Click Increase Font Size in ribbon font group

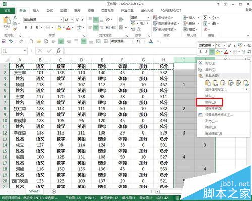pos(77,20)
